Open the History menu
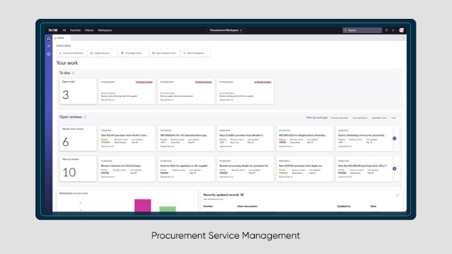 coord(89,30)
